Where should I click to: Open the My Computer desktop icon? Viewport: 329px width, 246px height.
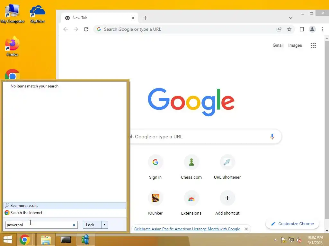tap(13, 13)
